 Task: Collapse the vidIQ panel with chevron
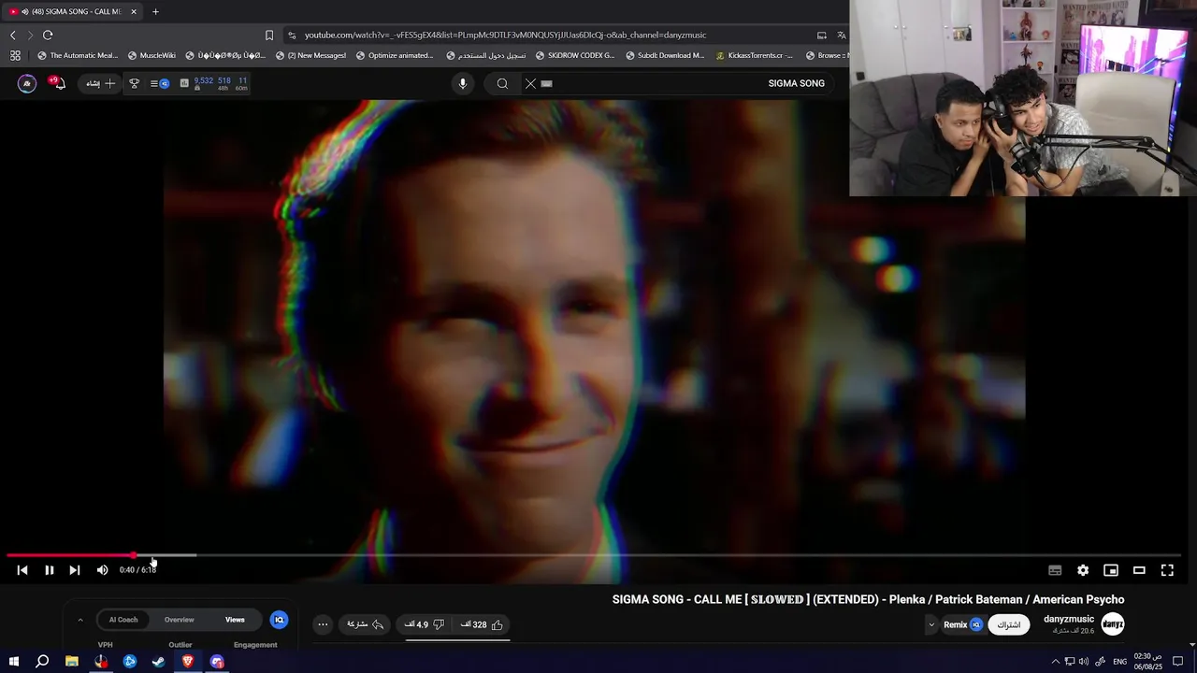pos(80,620)
